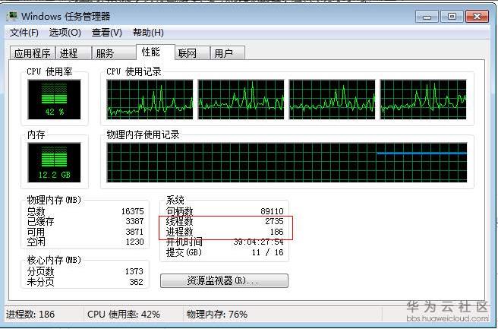
Task: Click status bar CPU 使用率: 42%
Action: 124,315
